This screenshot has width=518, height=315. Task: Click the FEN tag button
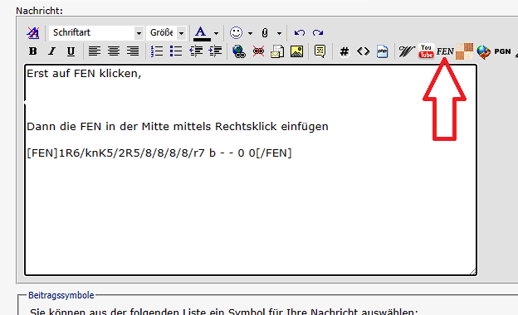pyautogui.click(x=445, y=51)
